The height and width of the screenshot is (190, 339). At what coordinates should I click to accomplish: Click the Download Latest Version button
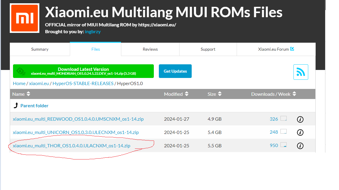83,71
